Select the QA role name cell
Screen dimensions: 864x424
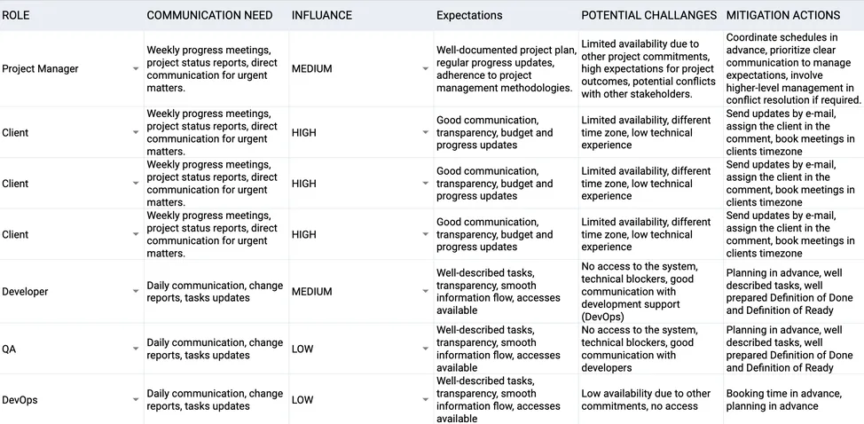click(62, 349)
